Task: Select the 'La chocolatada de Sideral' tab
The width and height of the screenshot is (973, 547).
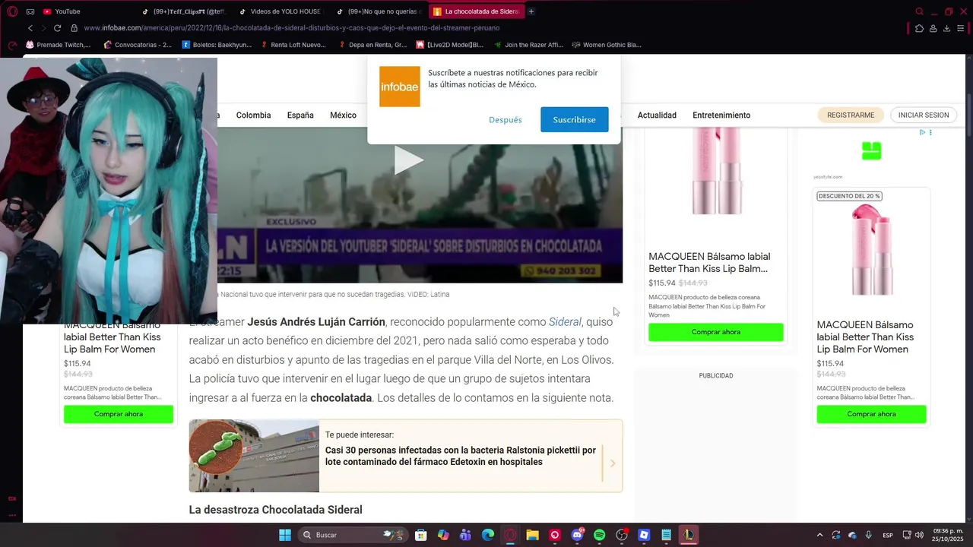Action: (x=476, y=11)
